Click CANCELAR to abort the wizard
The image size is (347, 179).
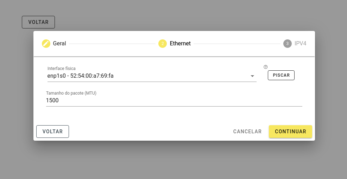click(247, 132)
